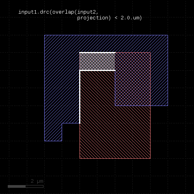
Task: Click the blue strip right of red rectangle
Action: 159,79
